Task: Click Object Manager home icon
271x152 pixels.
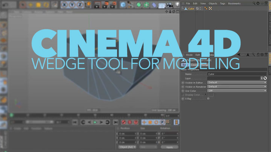Action: point(258,3)
